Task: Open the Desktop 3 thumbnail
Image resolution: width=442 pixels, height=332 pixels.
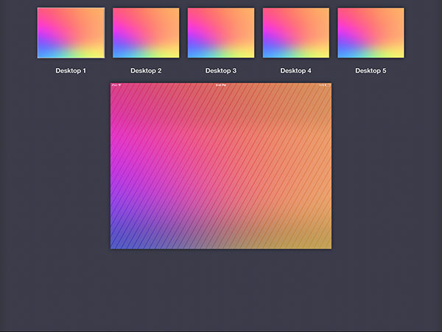Action: [221, 32]
